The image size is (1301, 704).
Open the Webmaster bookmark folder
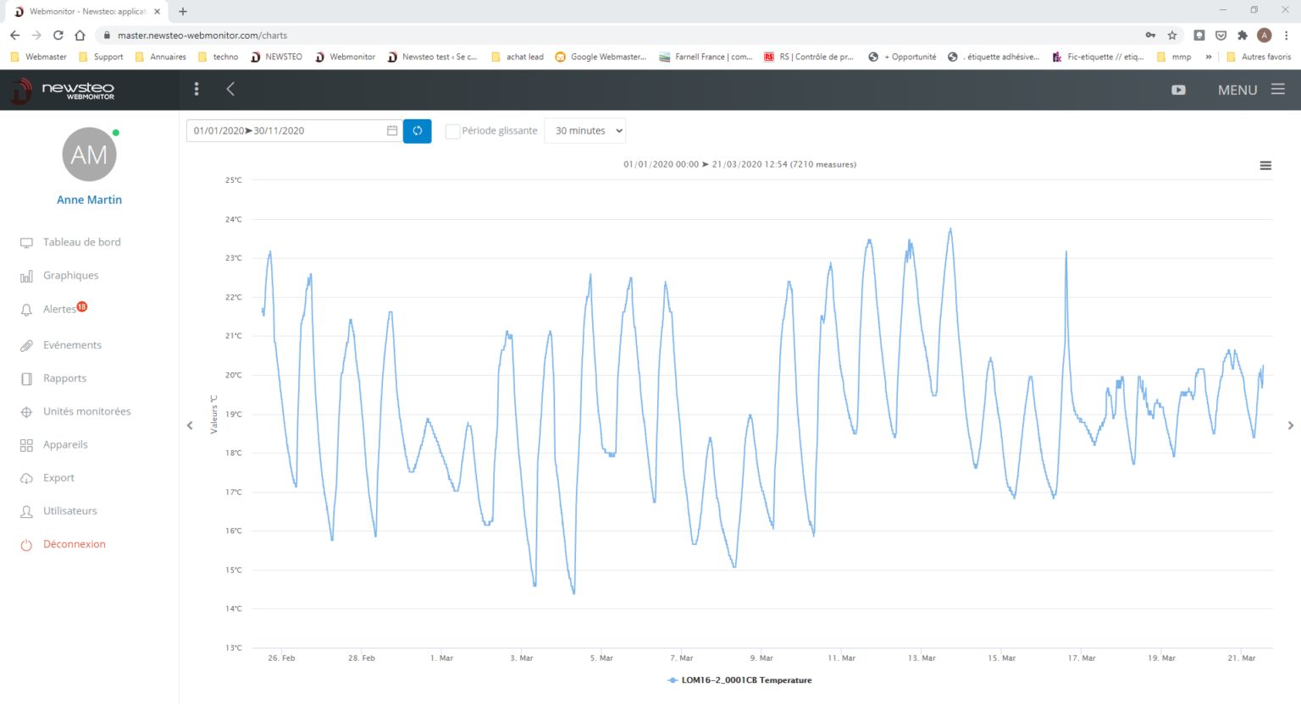coord(38,57)
